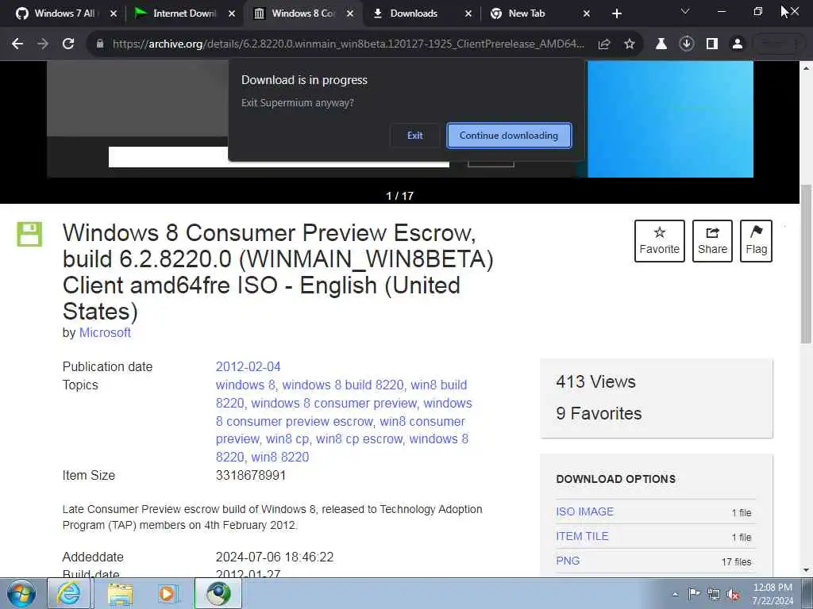Open the tab search chevron
This screenshot has height=609, width=813.
(685, 11)
